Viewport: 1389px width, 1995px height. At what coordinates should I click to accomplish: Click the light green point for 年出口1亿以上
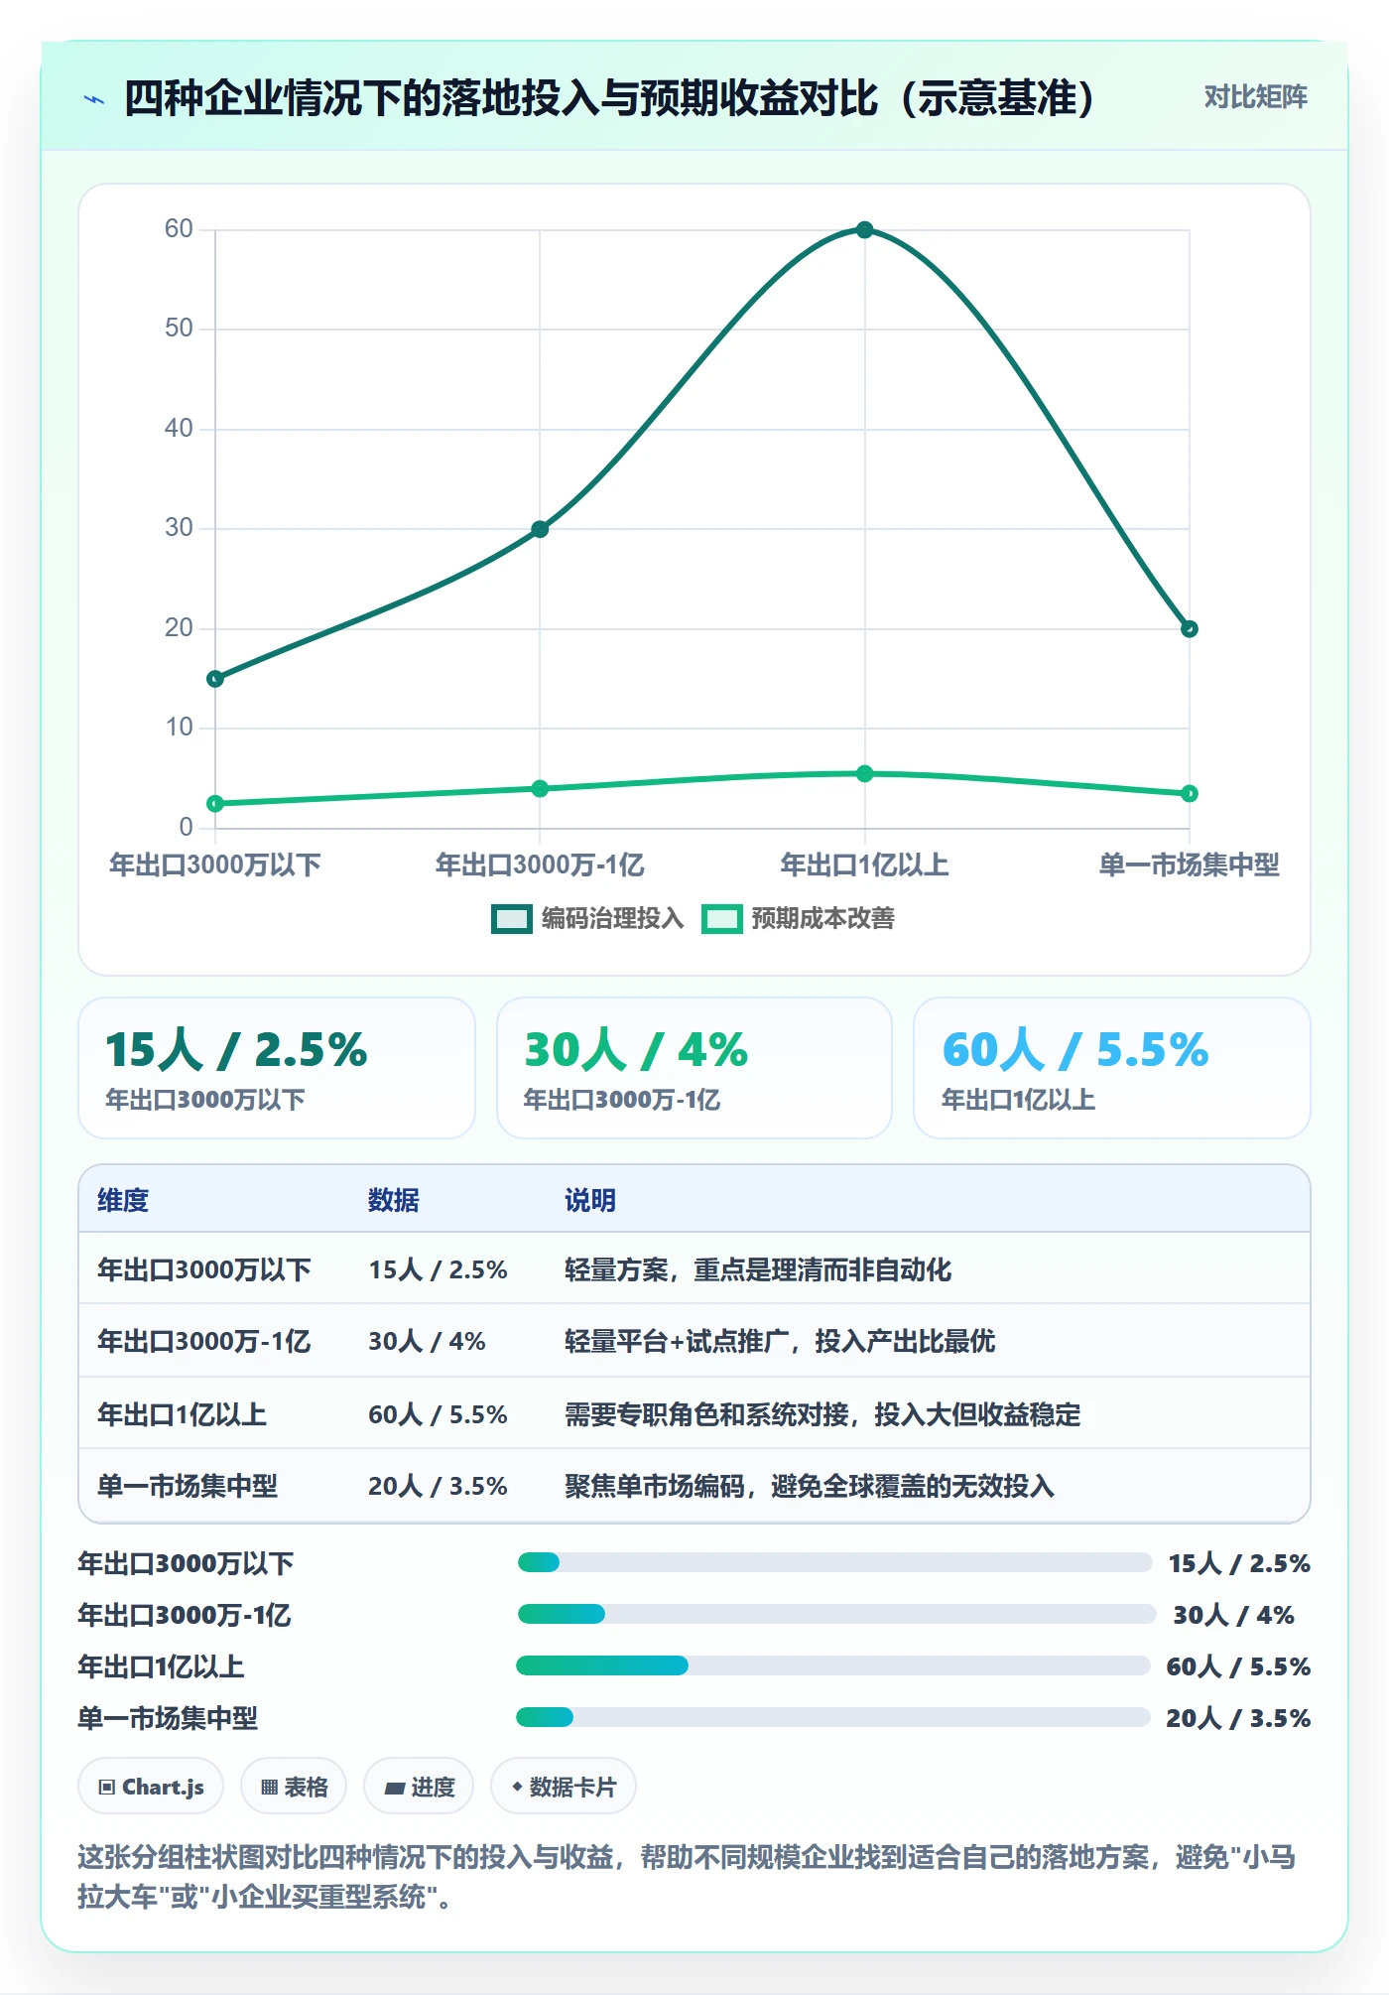coord(864,774)
